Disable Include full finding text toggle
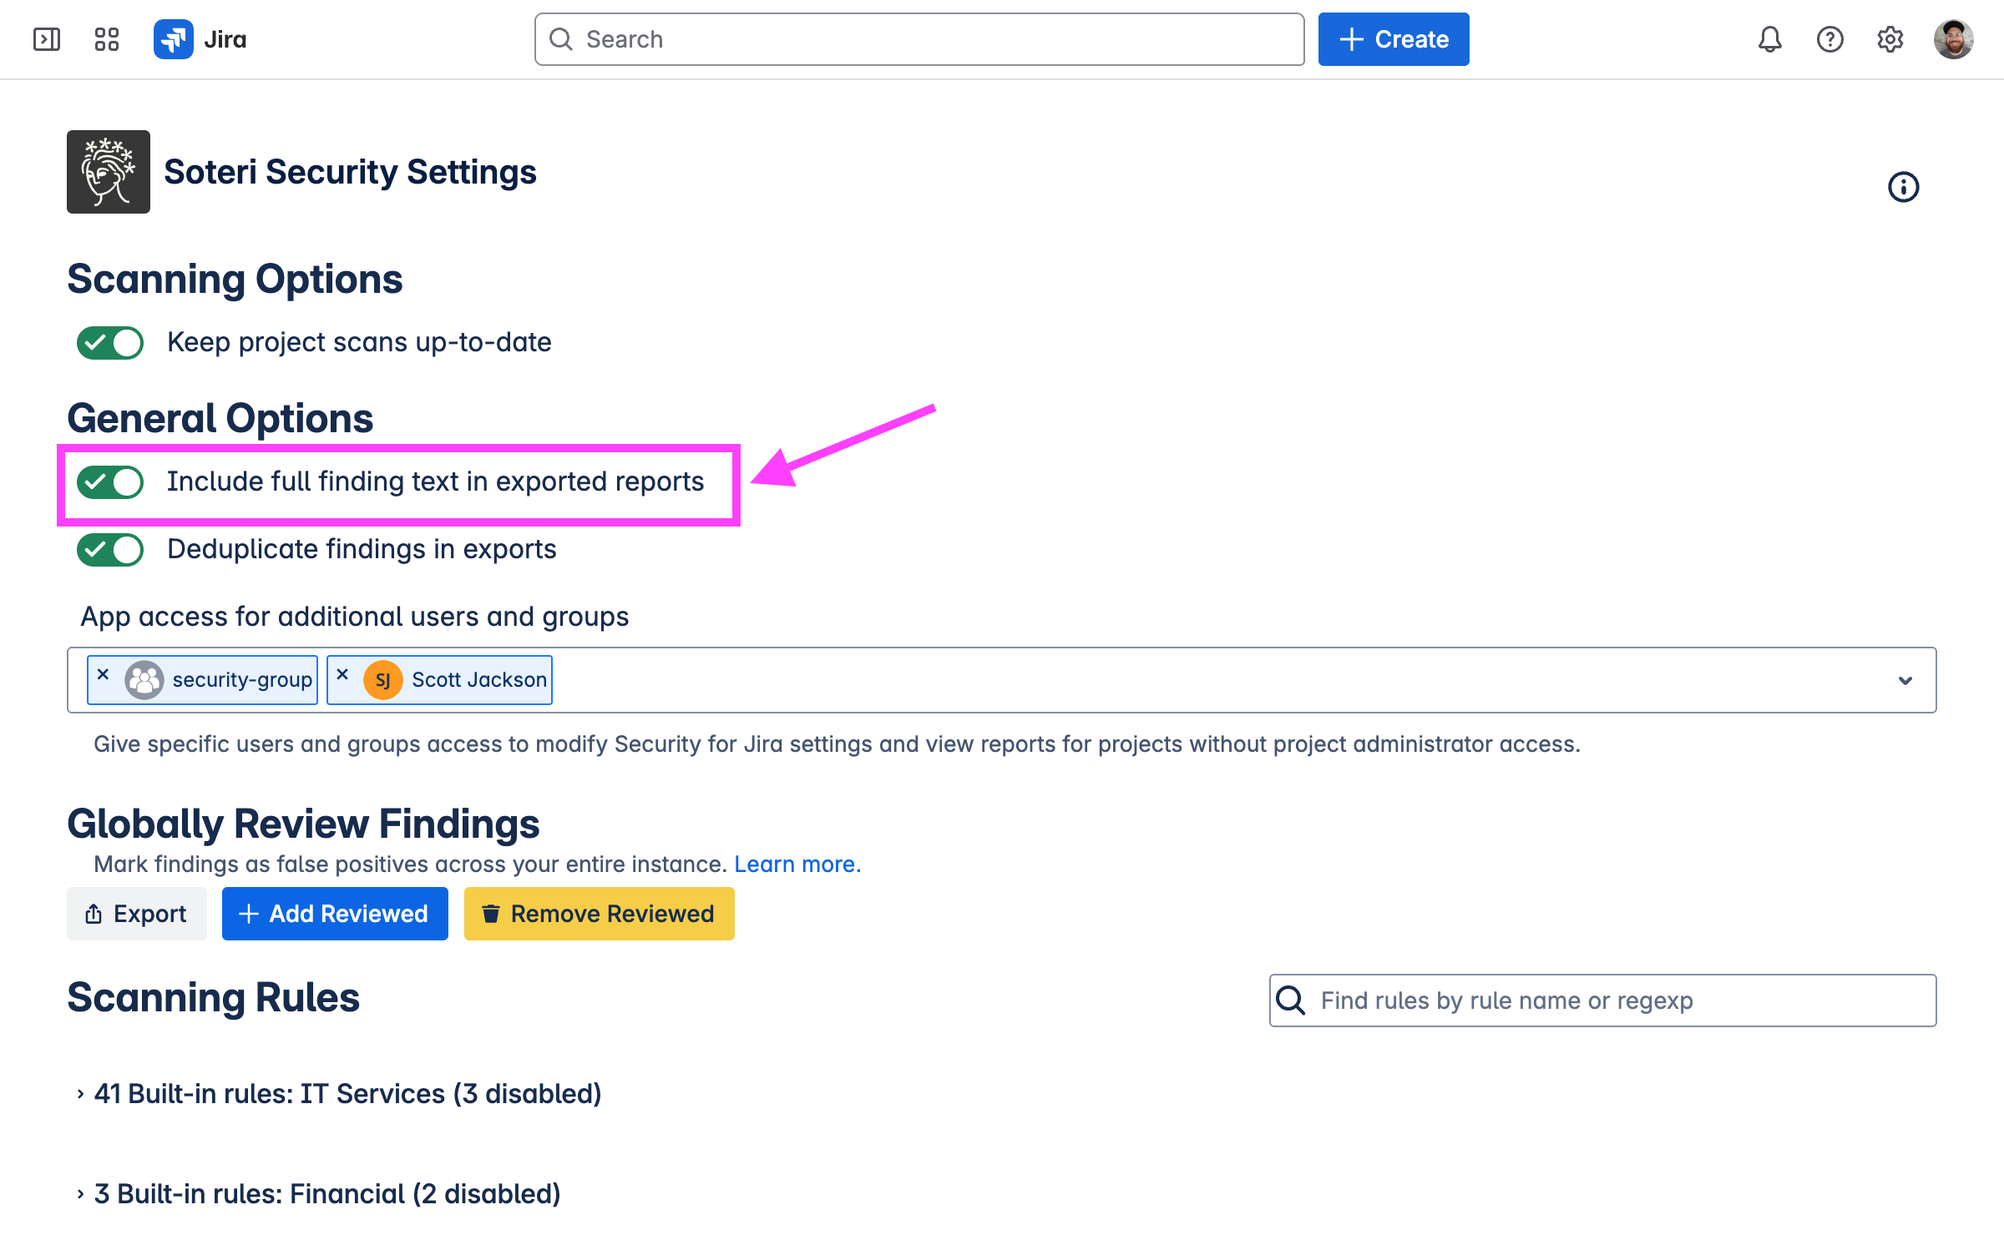The width and height of the screenshot is (2004, 1255). click(110, 482)
